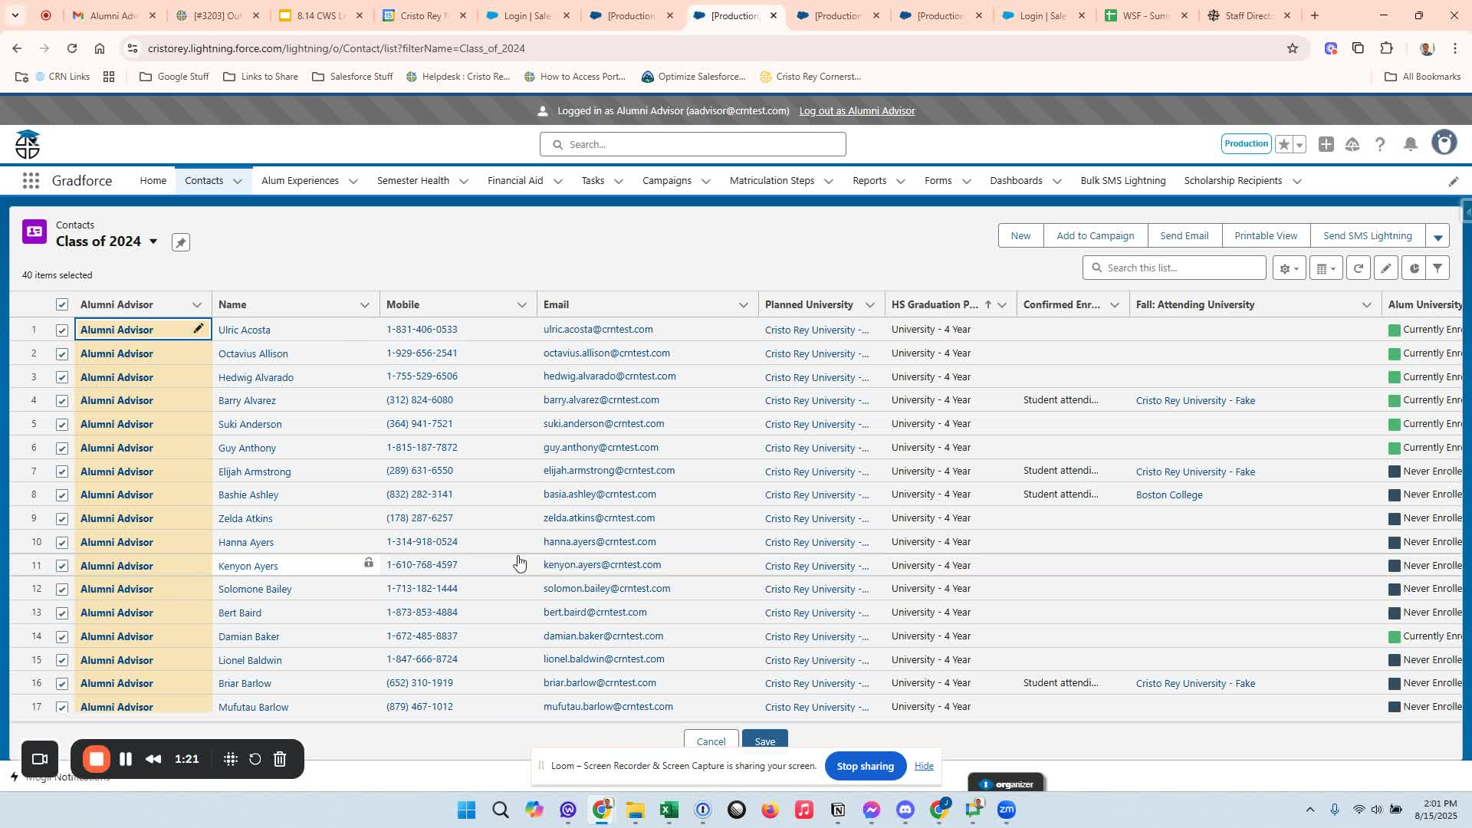Open list view settings gear

point(1289,268)
